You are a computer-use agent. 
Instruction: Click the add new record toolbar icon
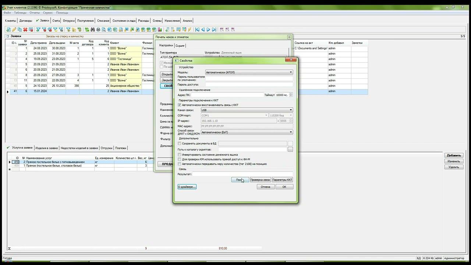click(x=8, y=29)
